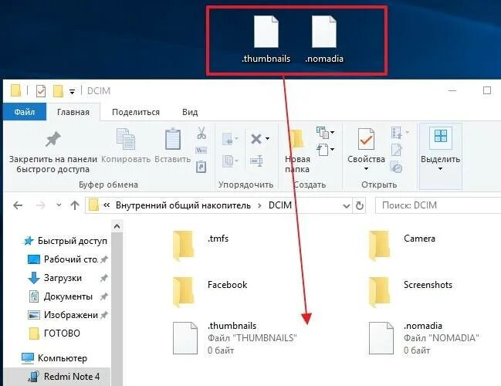The height and width of the screenshot is (386, 501).
Task: Select .thumbnails file on the desktop
Action: tap(266, 39)
